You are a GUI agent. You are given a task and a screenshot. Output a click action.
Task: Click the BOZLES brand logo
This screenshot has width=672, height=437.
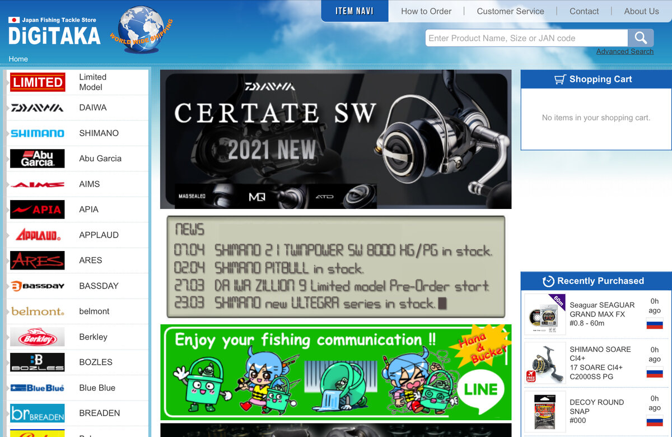[38, 362]
